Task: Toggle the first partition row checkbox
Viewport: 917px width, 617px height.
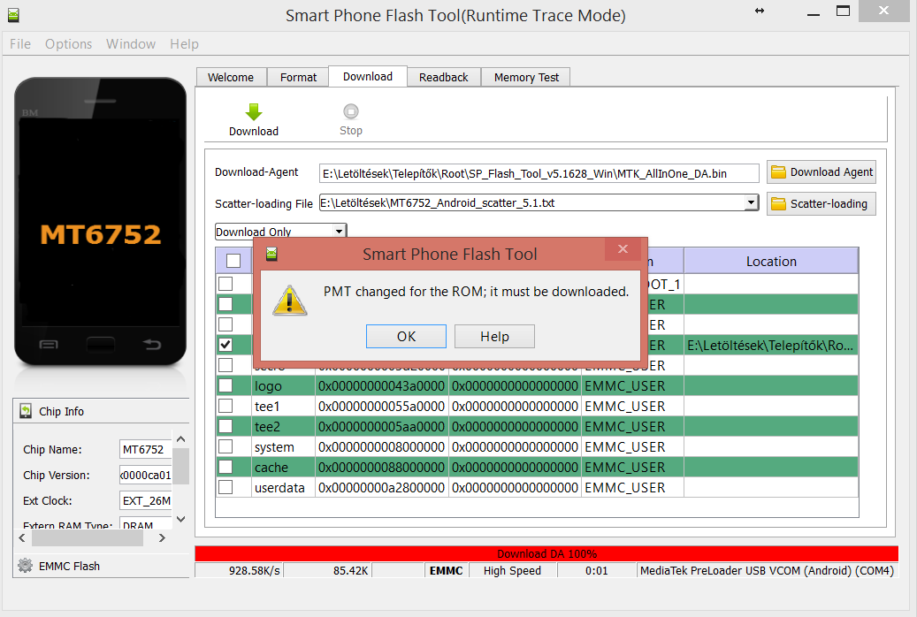Action: click(225, 284)
